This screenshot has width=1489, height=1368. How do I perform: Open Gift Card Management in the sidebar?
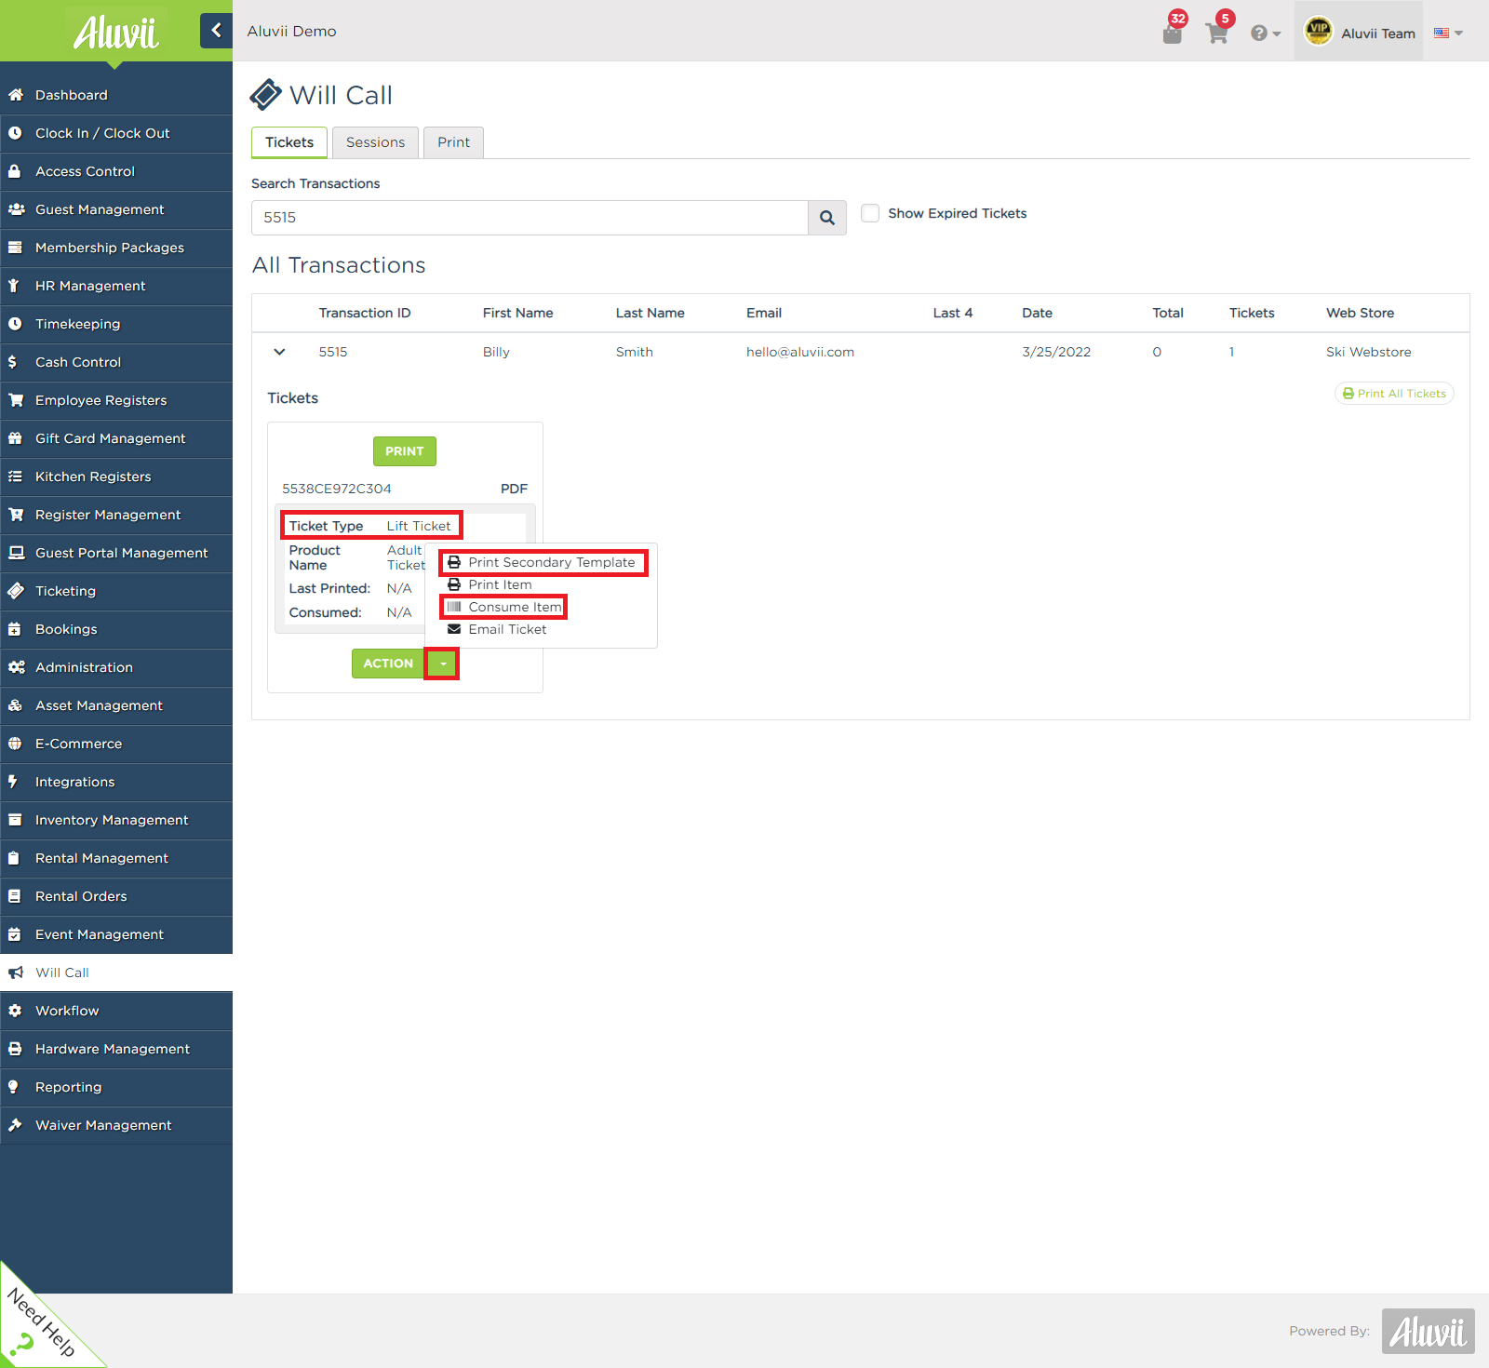pyautogui.click(x=116, y=438)
